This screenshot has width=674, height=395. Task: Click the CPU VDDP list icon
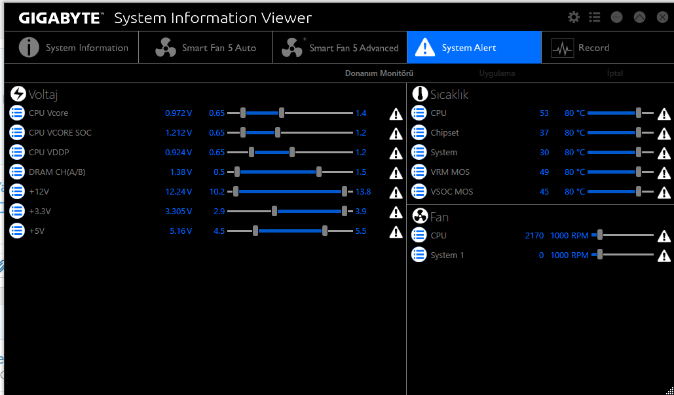pyautogui.click(x=17, y=152)
